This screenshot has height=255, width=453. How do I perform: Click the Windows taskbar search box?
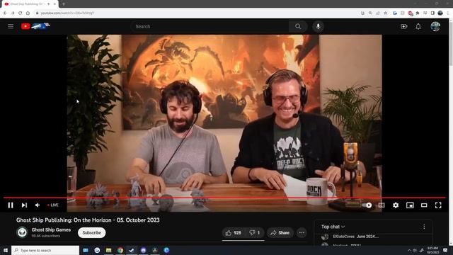45,250
